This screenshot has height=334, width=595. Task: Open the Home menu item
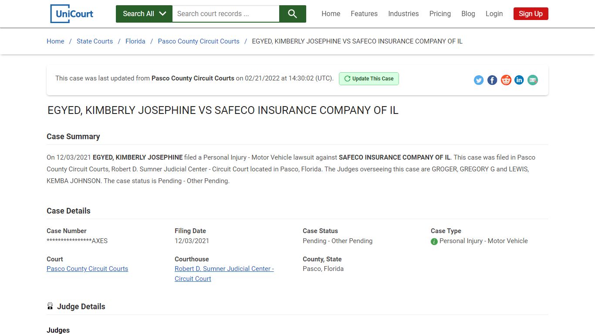pyautogui.click(x=331, y=13)
